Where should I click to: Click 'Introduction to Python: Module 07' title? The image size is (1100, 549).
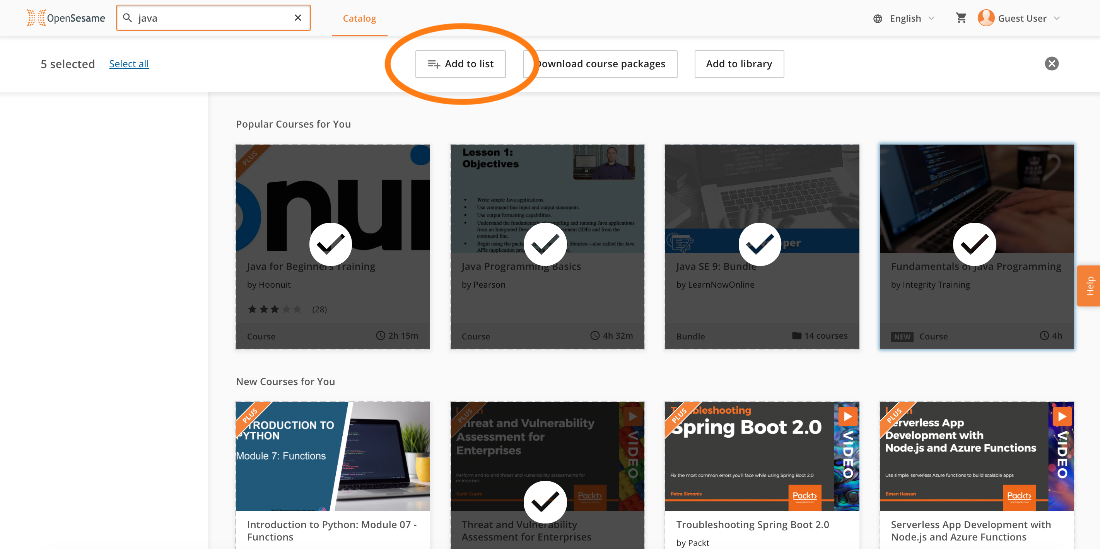[x=332, y=531]
